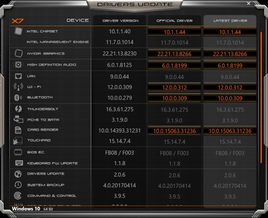Select the System Backup clock icon
The width and height of the screenshot is (268, 218).
point(18,185)
